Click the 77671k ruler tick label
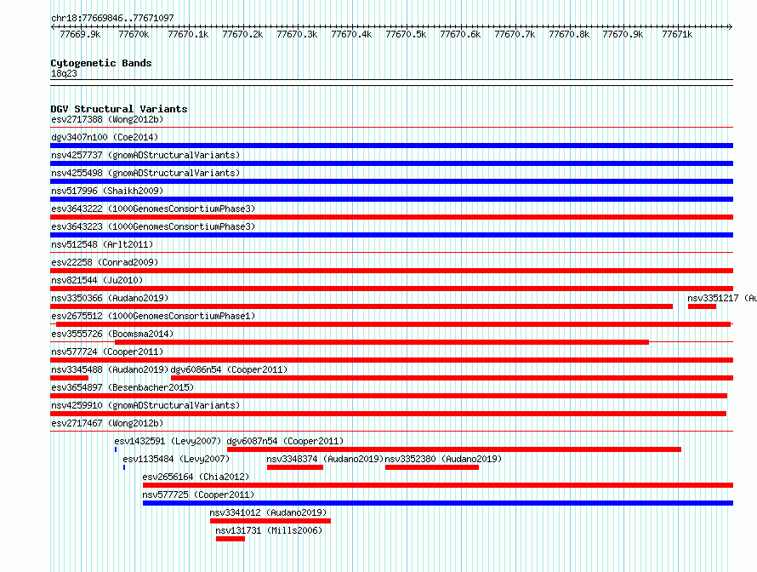This screenshot has height=572, width=757. (677, 34)
